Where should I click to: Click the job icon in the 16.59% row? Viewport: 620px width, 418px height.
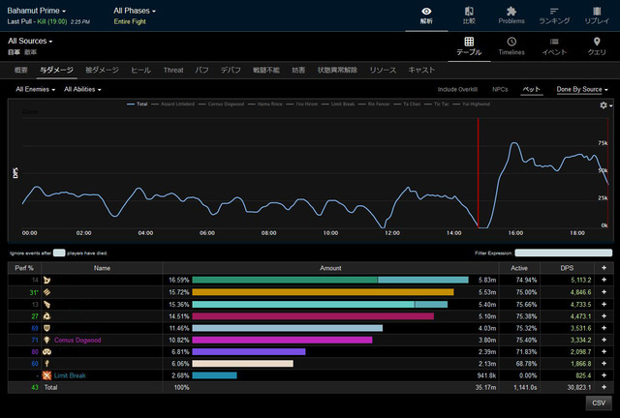[47, 280]
